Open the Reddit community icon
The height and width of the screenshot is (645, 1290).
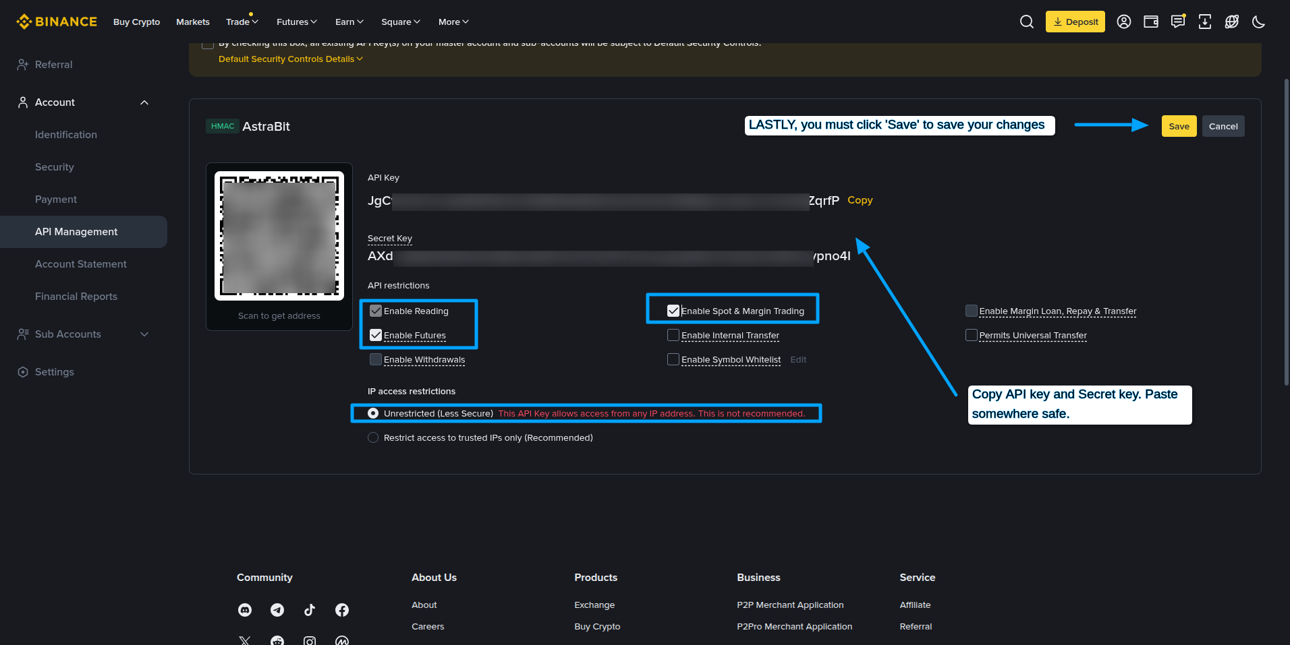pyautogui.click(x=277, y=640)
